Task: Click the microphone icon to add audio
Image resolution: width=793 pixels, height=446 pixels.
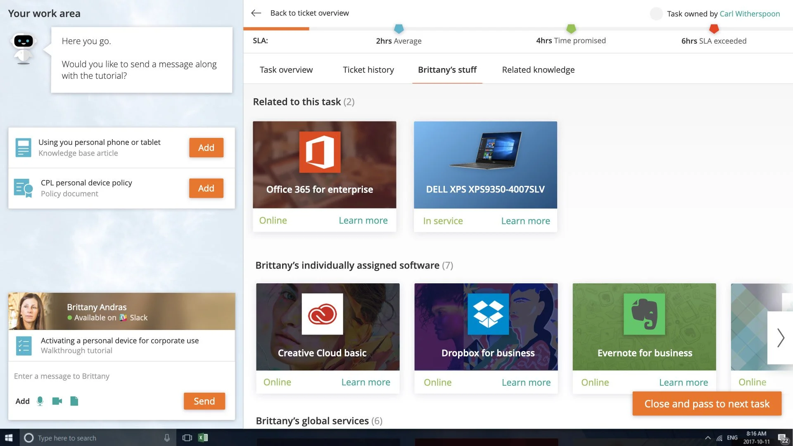Action: point(40,401)
